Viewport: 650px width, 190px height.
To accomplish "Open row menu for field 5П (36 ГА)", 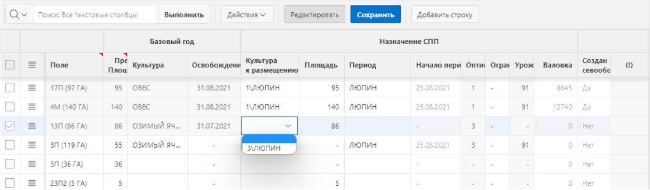I will pos(32,164).
